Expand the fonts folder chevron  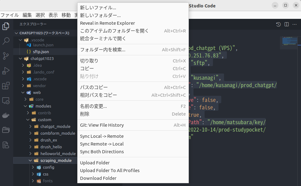(33, 181)
